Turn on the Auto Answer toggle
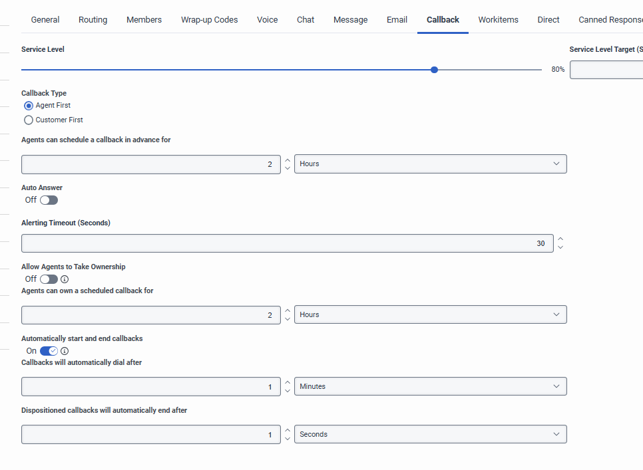The image size is (643, 470). [49, 200]
